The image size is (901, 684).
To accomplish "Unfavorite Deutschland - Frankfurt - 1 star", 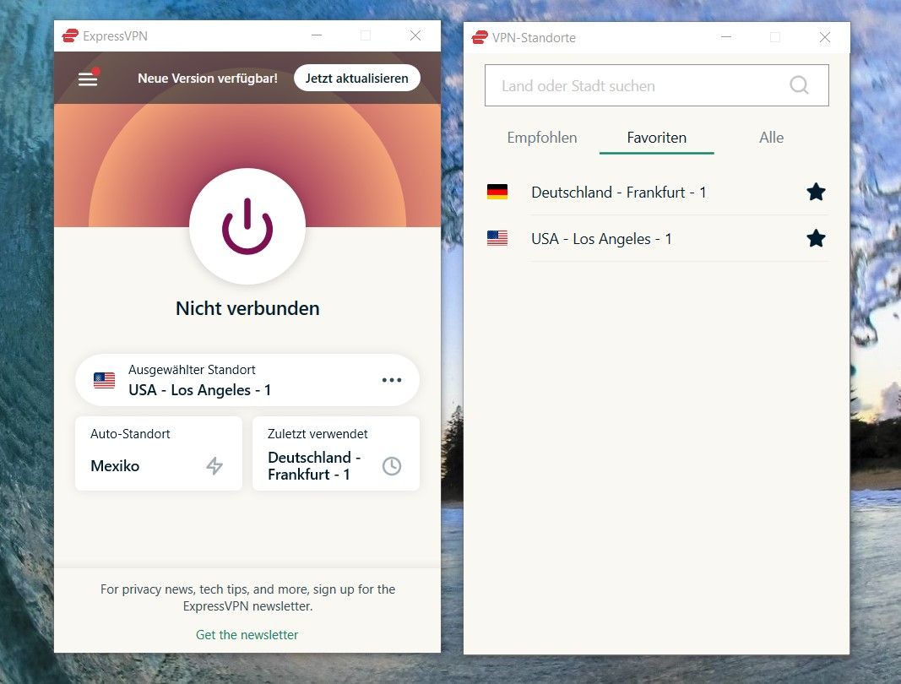I will 816,192.
